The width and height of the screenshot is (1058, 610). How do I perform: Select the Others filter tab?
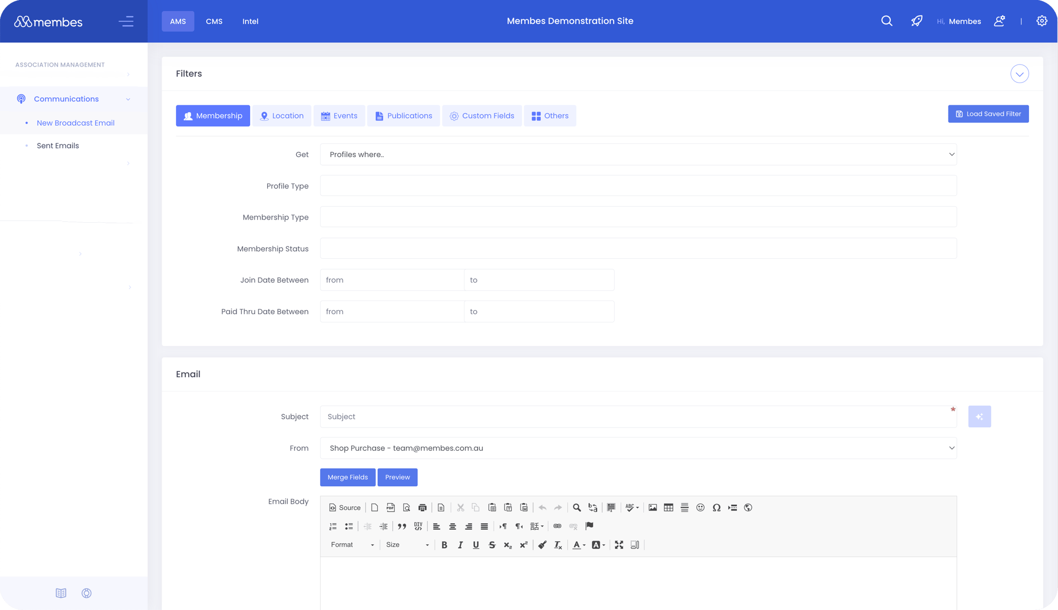[x=550, y=116]
